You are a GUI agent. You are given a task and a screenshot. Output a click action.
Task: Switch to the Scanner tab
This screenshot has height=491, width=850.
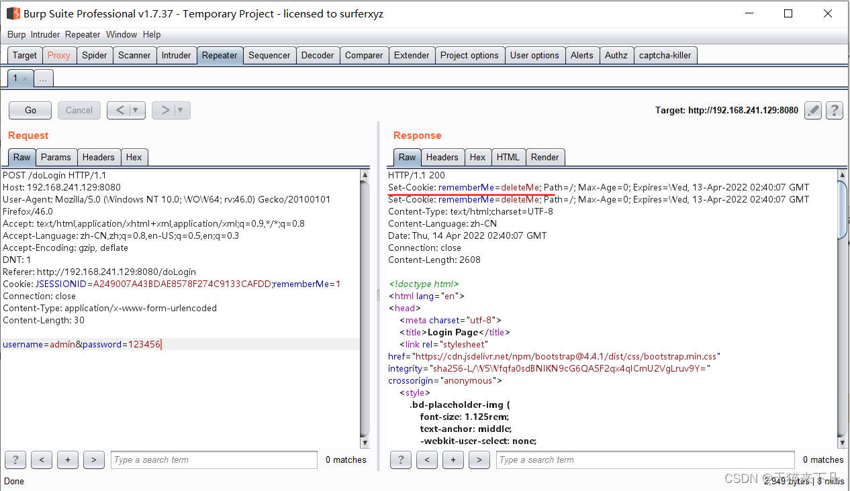point(134,55)
